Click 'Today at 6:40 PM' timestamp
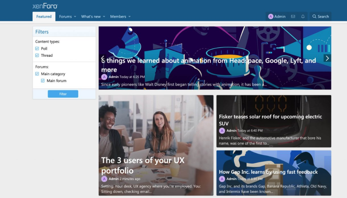Viewport: 347px width, 198px height. click(250, 131)
